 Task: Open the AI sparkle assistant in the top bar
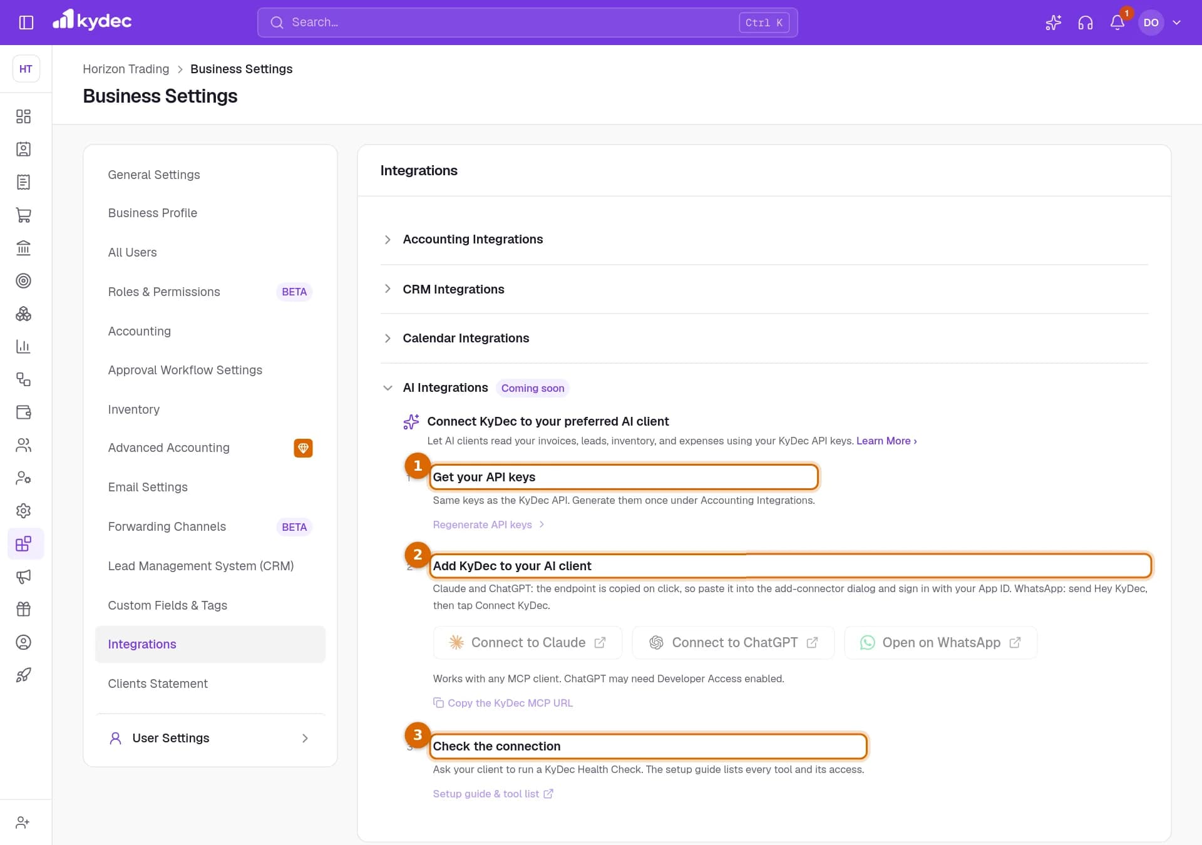pyautogui.click(x=1053, y=23)
